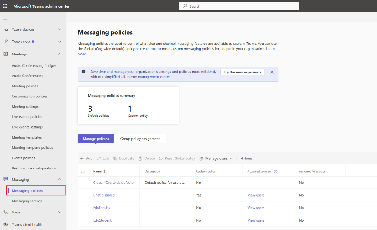The image size is (377, 230).
Task: Click the Reset Global policy icon
Action: point(161,158)
